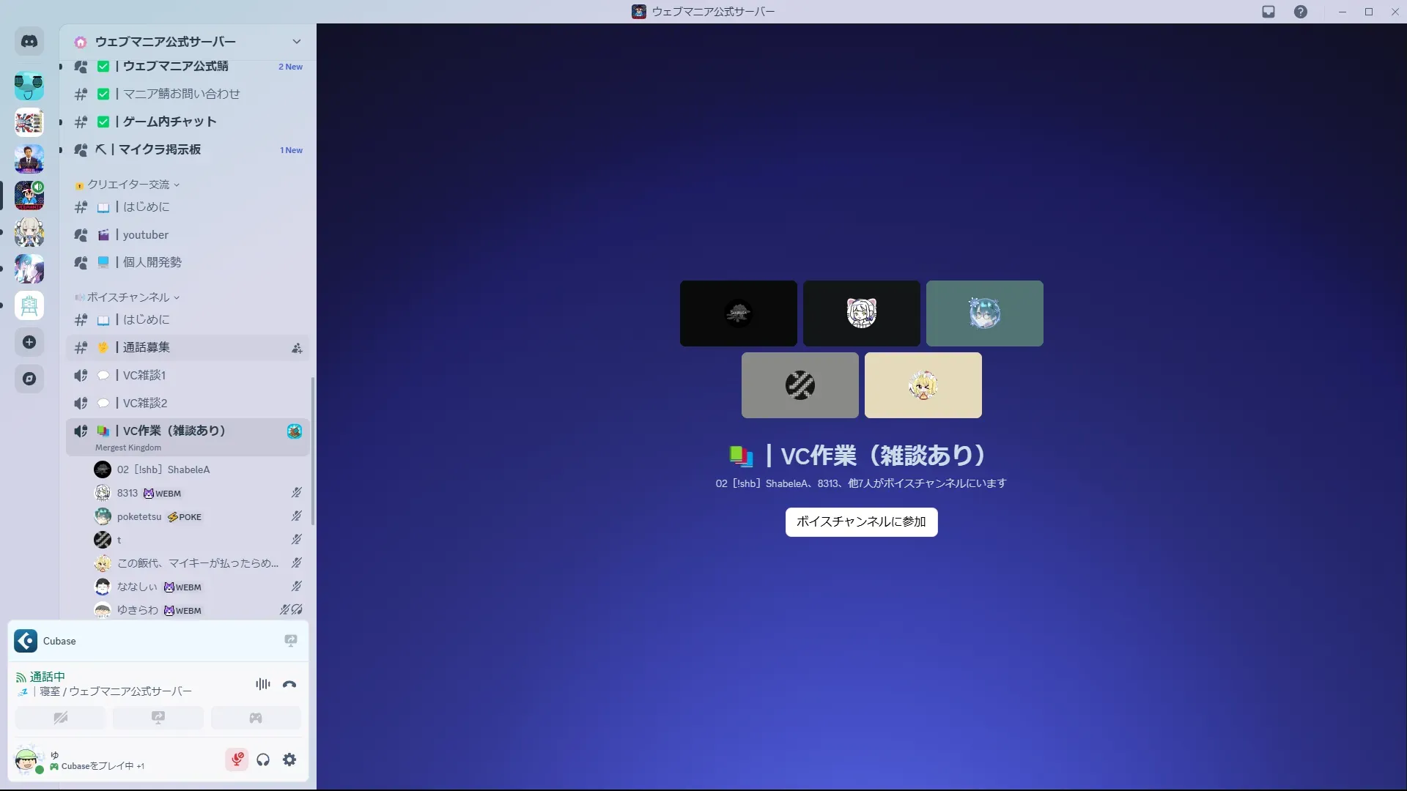This screenshot has width=1407, height=791.
Task: Open noise suppression waveform icon
Action: [x=262, y=684]
